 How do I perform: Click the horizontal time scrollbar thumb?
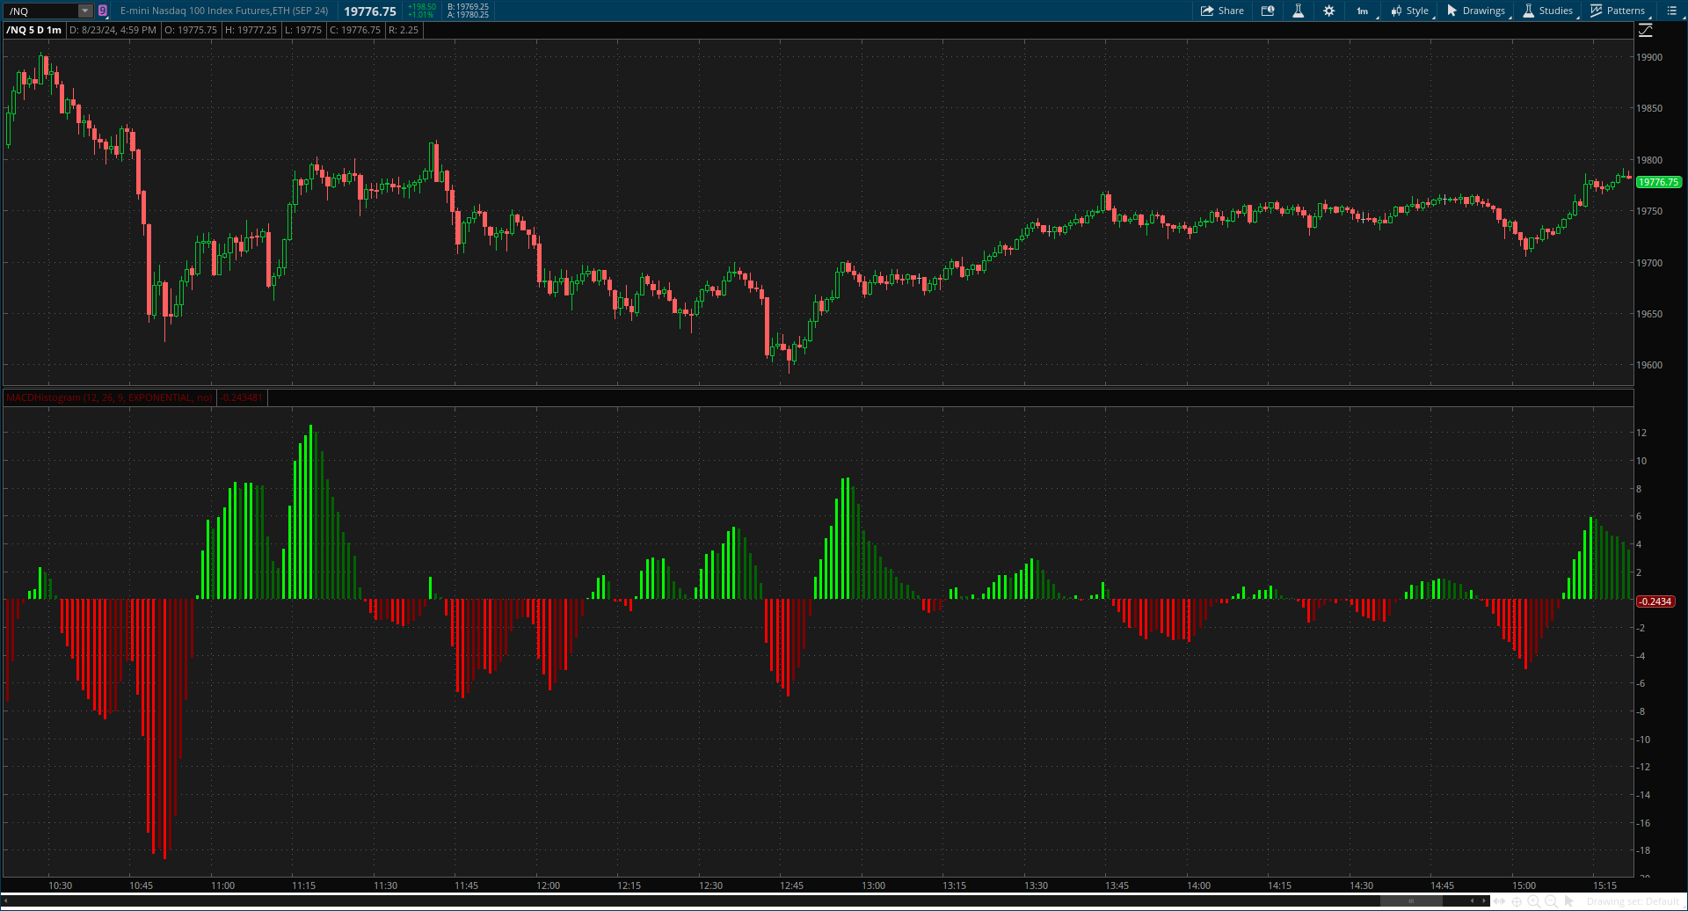coord(1411,900)
